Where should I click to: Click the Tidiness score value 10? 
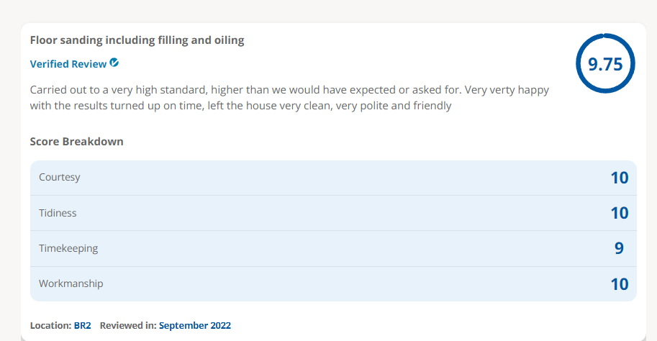pyautogui.click(x=620, y=213)
